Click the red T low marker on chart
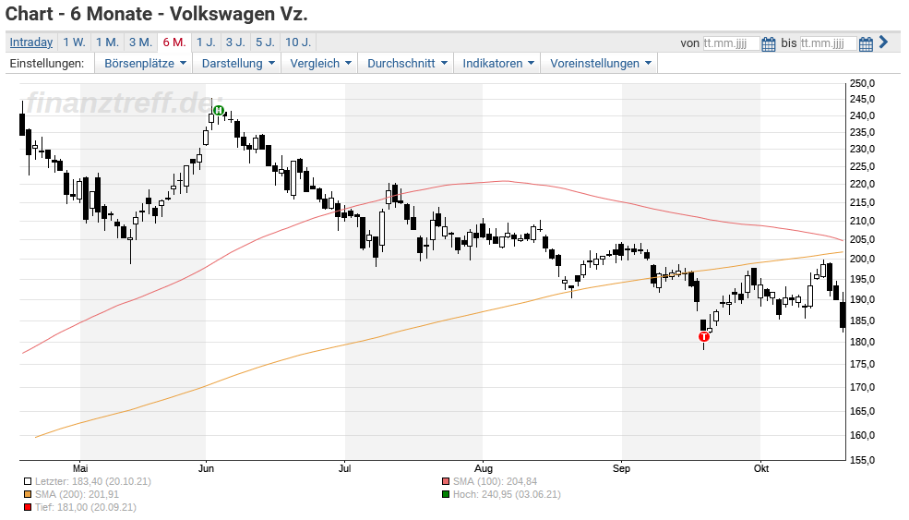This screenshot has height=520, width=909. point(704,336)
